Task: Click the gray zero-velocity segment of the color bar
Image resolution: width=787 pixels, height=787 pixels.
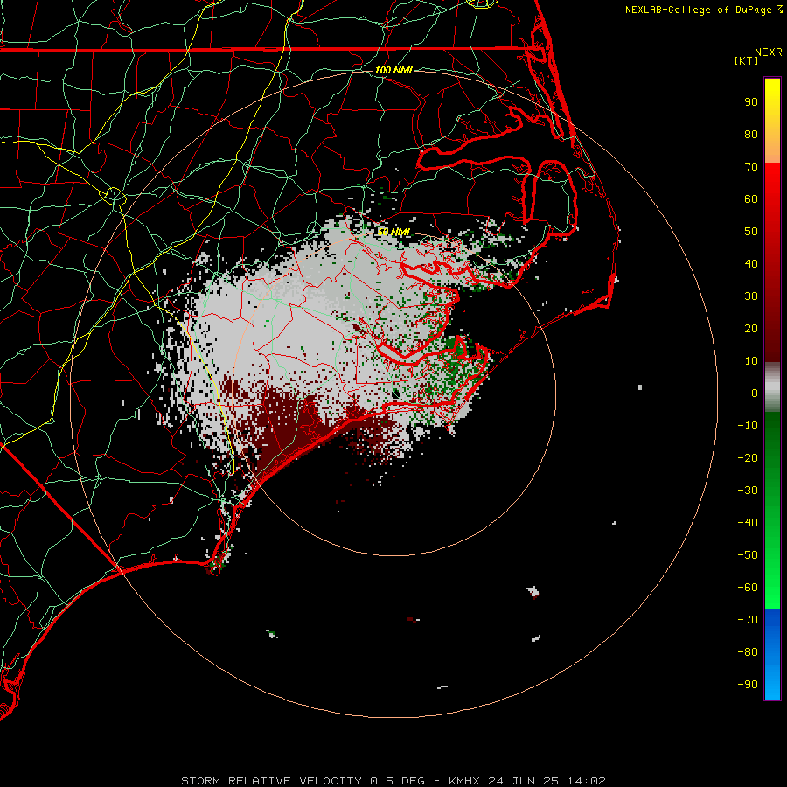Action: pos(772,387)
